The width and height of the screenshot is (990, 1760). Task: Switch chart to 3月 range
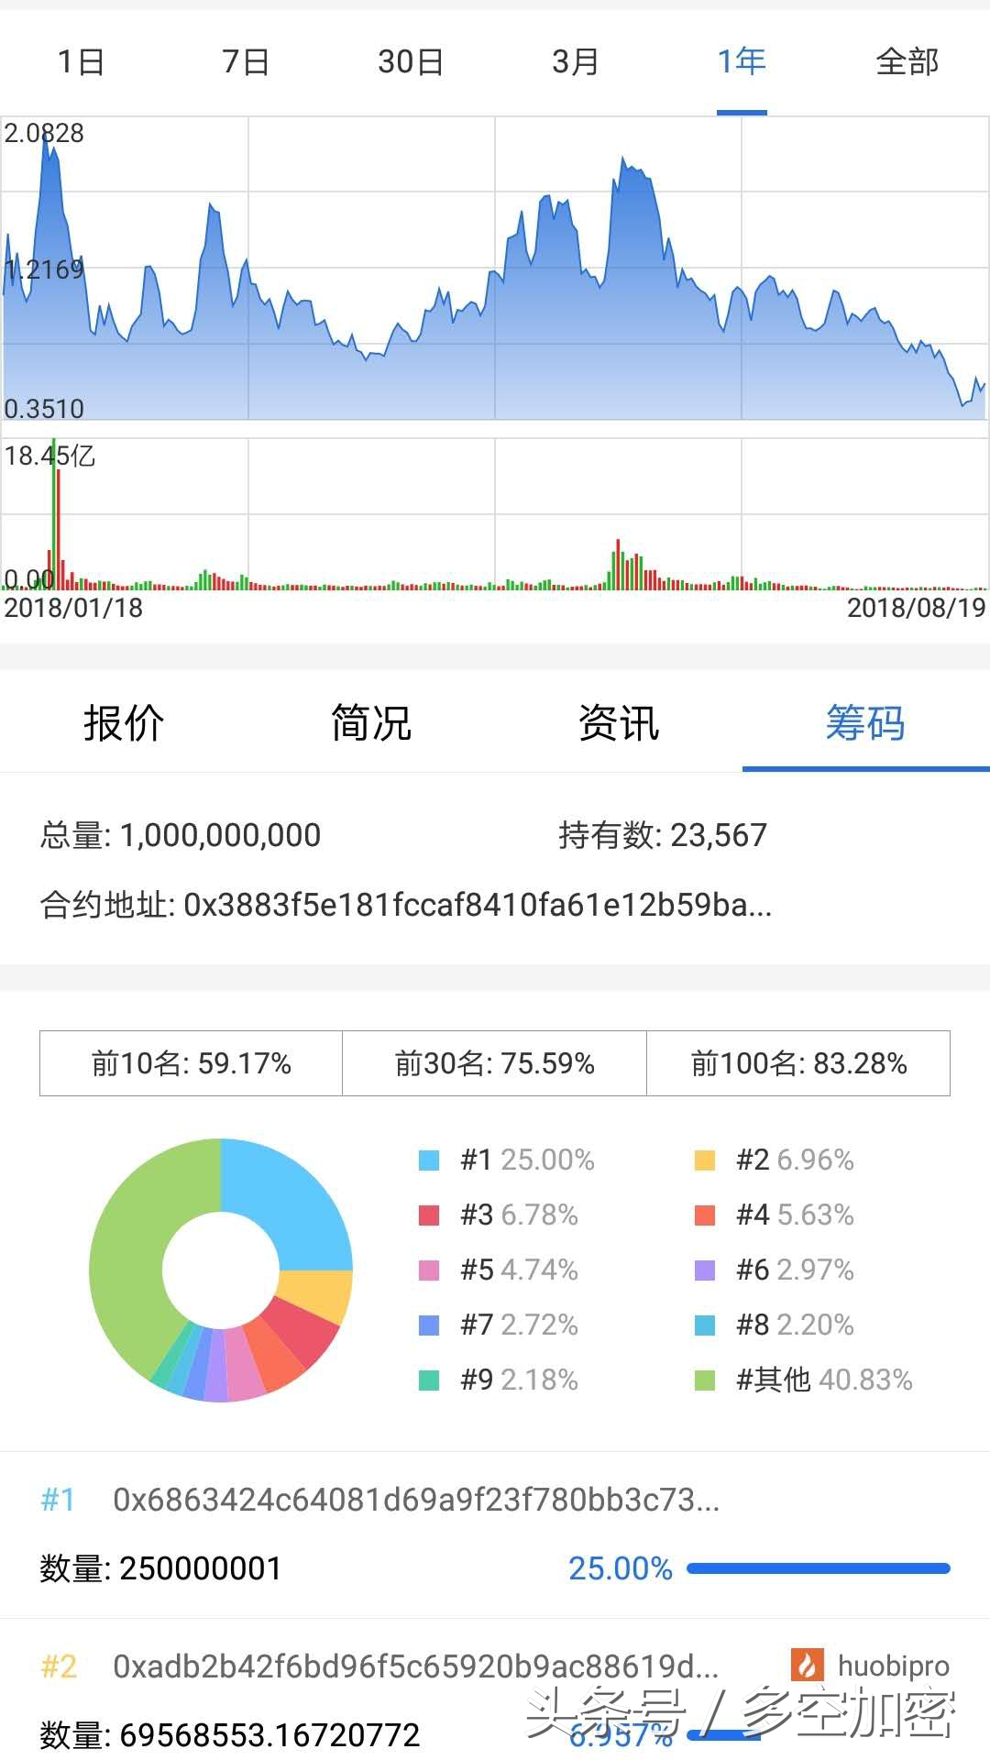click(576, 61)
